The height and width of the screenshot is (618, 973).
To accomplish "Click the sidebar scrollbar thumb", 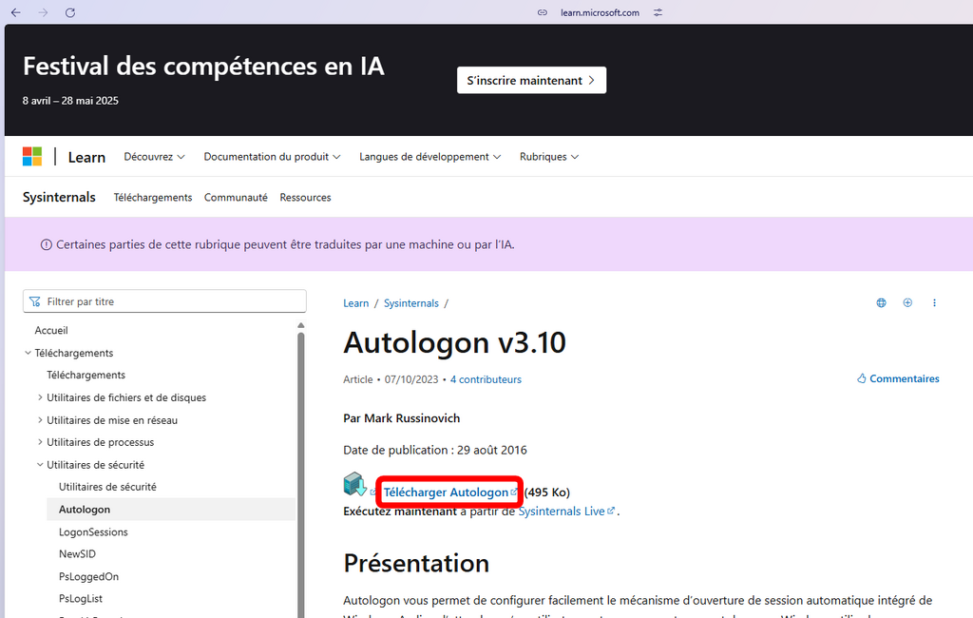I will (x=301, y=475).
